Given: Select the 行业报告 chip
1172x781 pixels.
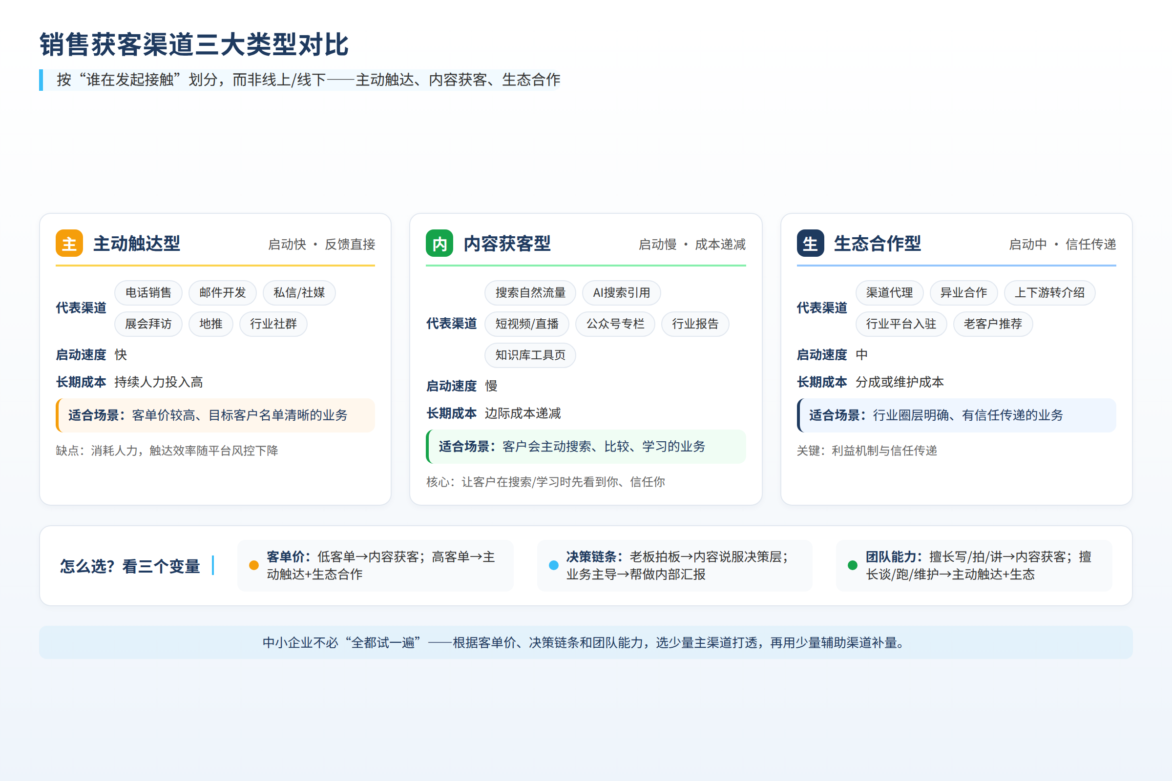Looking at the screenshot, I should [x=695, y=324].
